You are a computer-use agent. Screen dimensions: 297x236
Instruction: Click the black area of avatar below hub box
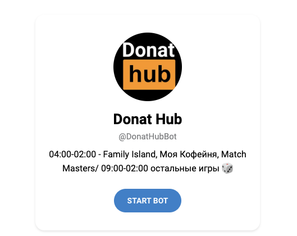148,95
